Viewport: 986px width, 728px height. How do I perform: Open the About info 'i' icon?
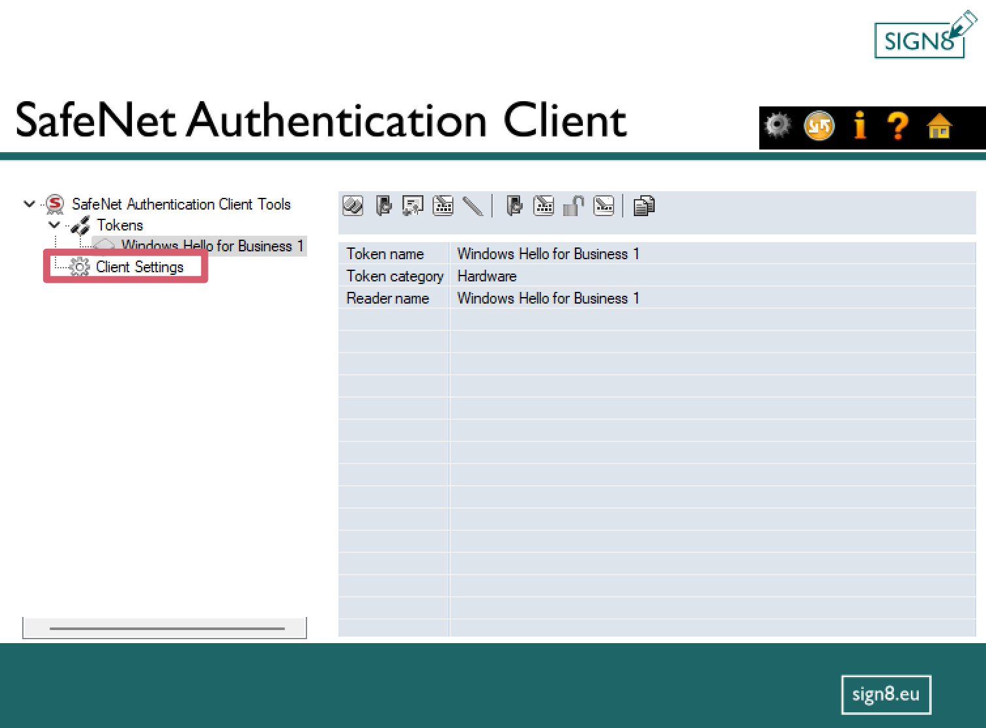coord(860,125)
